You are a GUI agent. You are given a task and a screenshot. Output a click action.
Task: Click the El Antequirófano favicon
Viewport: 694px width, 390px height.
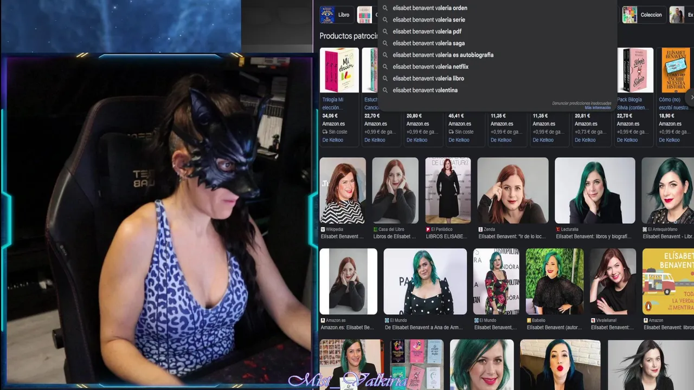(645, 230)
